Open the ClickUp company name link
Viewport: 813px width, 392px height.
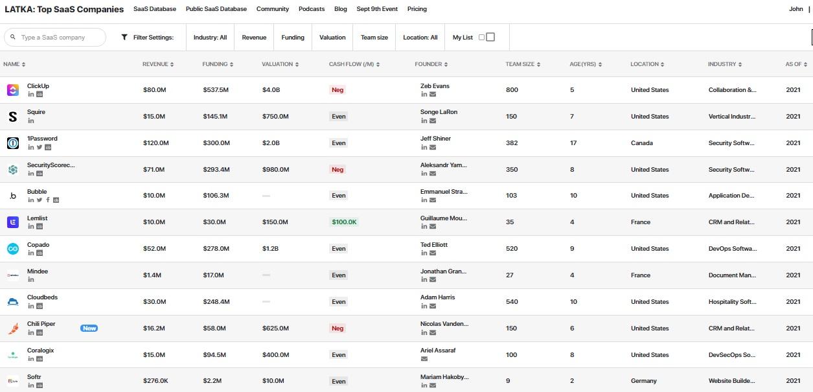click(38, 86)
